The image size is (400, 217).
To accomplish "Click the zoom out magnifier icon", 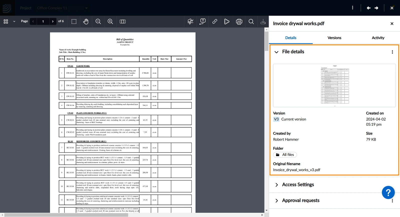I will click(98, 21).
